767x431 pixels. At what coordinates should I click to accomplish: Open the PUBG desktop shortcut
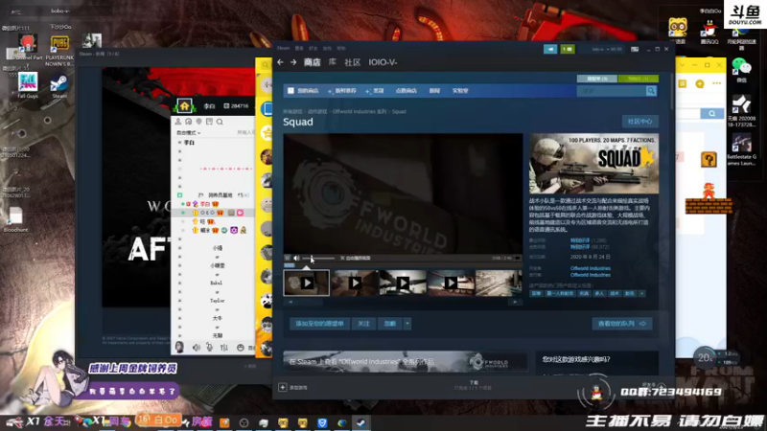59,51
